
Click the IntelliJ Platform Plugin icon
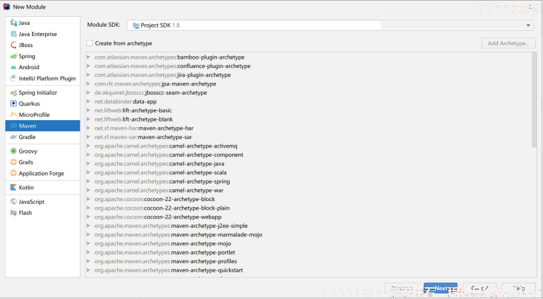[x=14, y=78]
